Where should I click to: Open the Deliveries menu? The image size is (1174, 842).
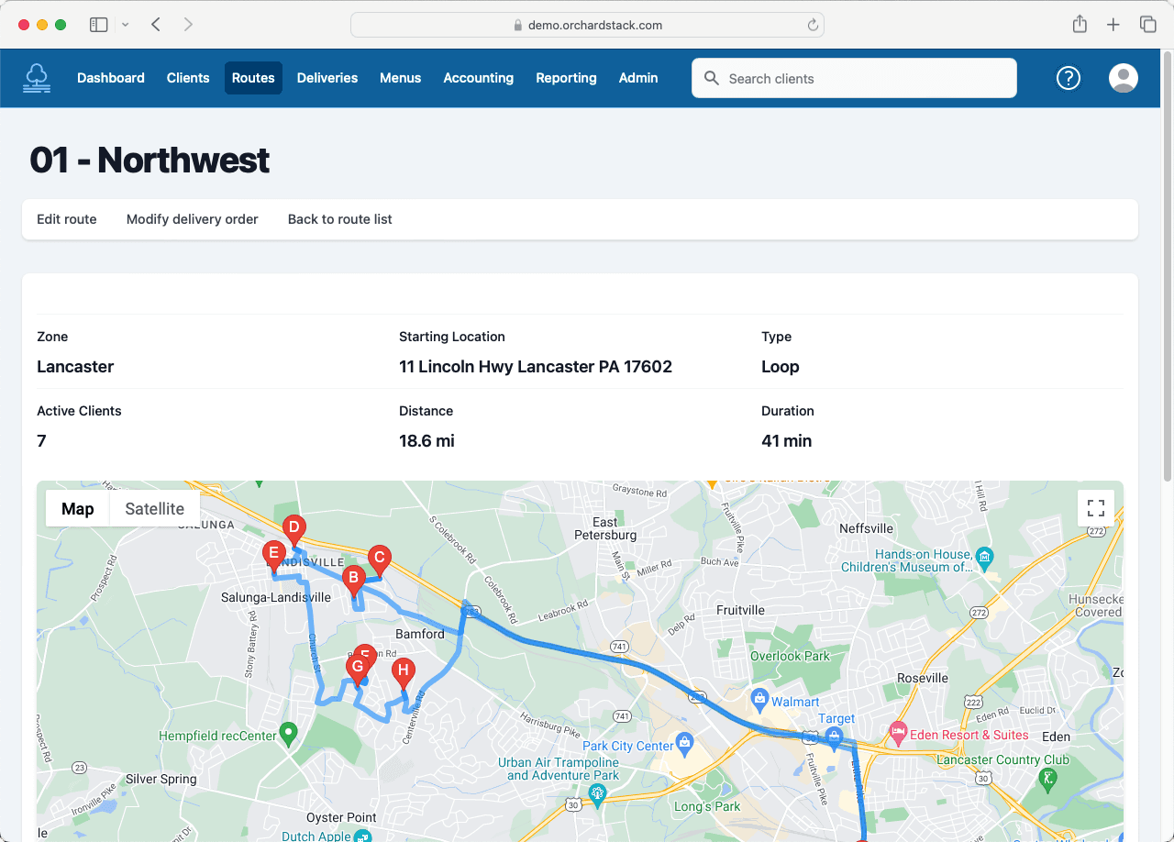(x=327, y=78)
